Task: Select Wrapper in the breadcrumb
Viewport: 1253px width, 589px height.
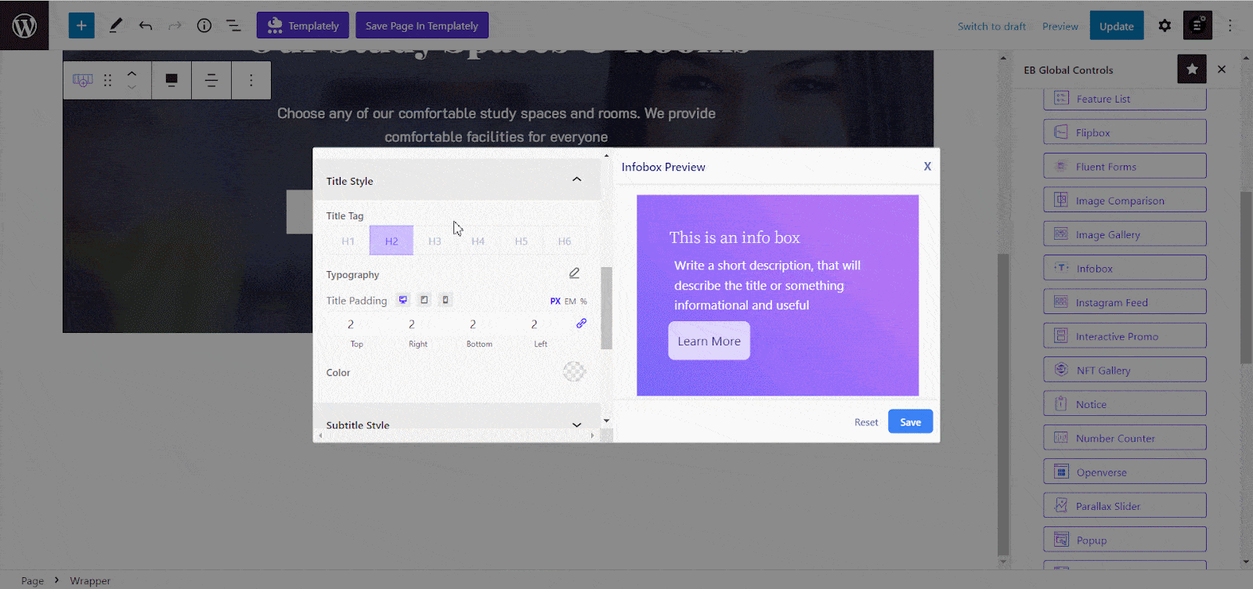Action: click(x=90, y=580)
